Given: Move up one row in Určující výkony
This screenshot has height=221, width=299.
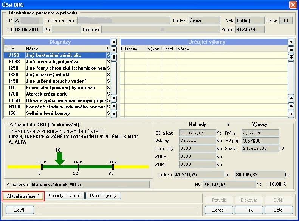Looking at the screenshot, I should coord(291,42).
